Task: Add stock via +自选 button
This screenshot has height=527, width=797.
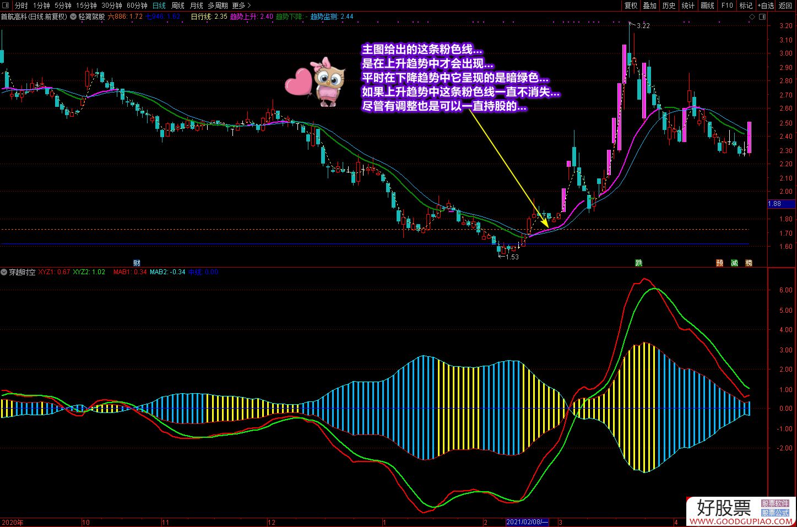Action: [x=766, y=6]
